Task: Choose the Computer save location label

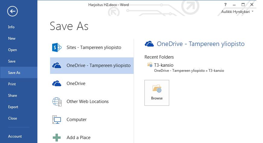Action: 77,120
